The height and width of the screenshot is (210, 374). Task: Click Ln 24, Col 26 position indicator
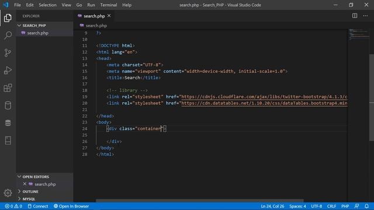point(272,206)
